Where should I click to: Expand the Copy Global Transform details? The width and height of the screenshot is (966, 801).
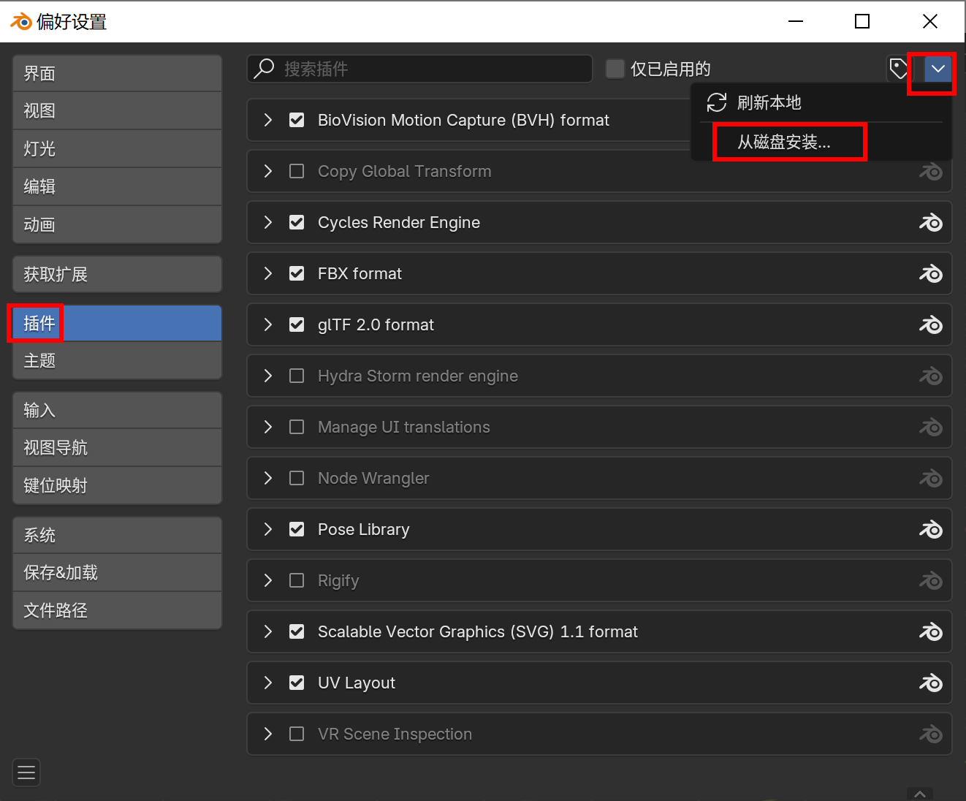(x=268, y=171)
